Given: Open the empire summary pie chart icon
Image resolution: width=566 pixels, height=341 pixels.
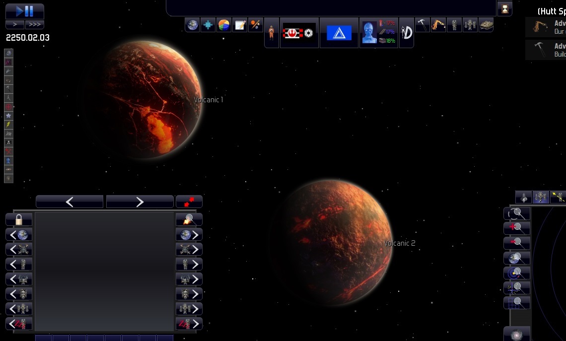Looking at the screenshot, I should coord(224,25).
